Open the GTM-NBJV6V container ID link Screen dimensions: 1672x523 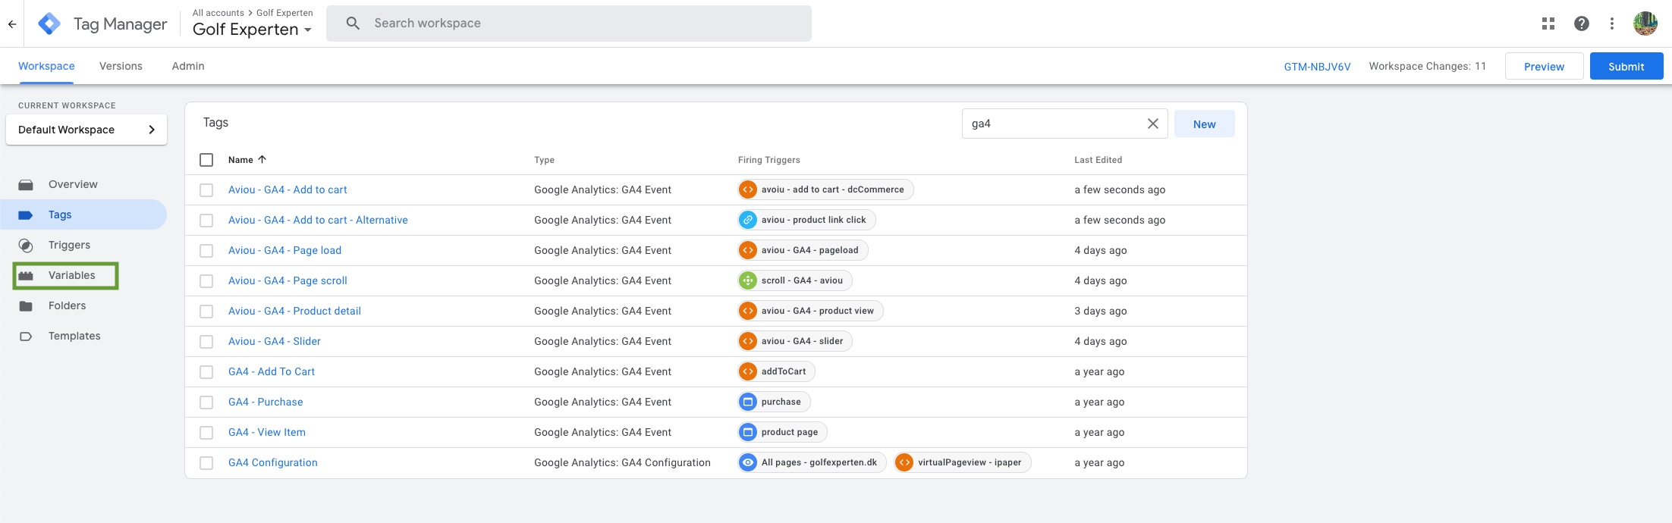click(x=1317, y=67)
